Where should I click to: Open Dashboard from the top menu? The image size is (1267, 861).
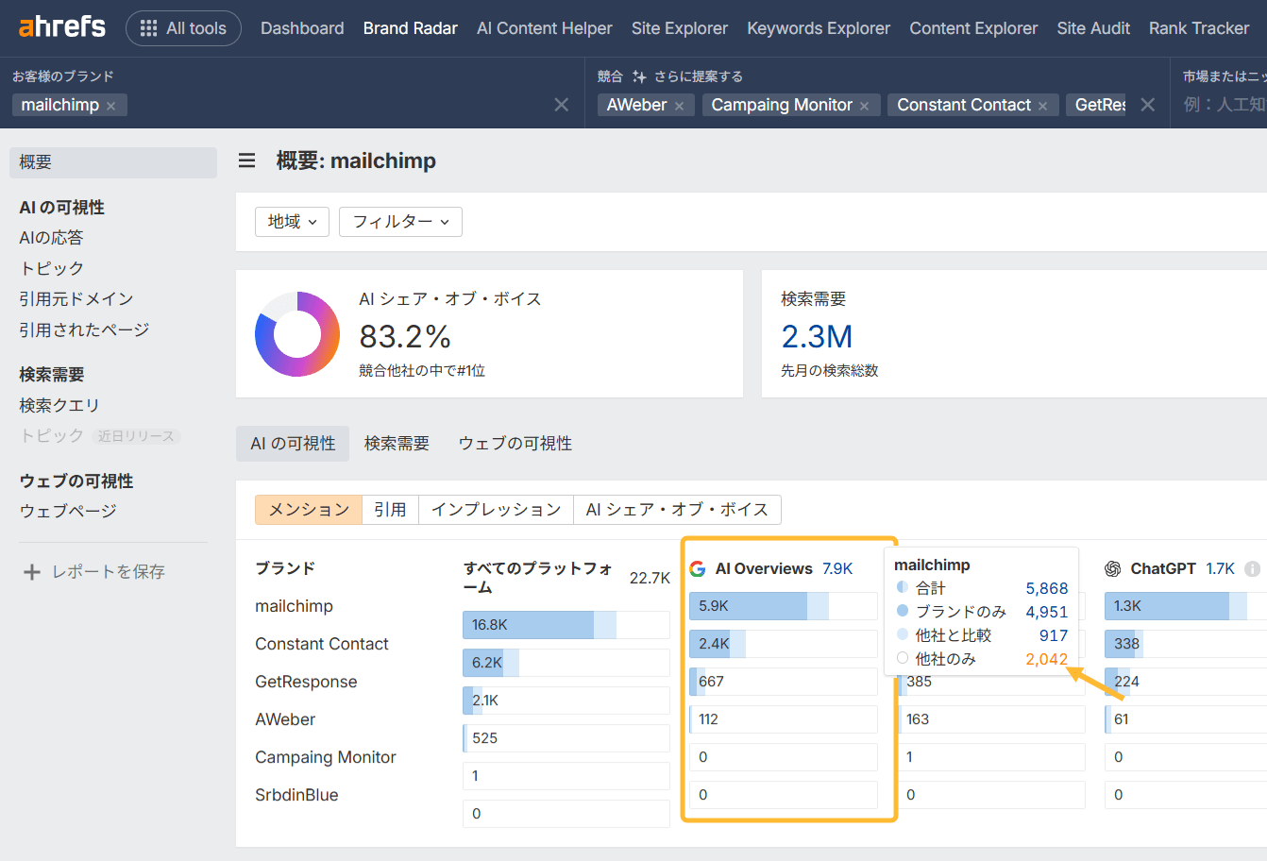coord(302,27)
